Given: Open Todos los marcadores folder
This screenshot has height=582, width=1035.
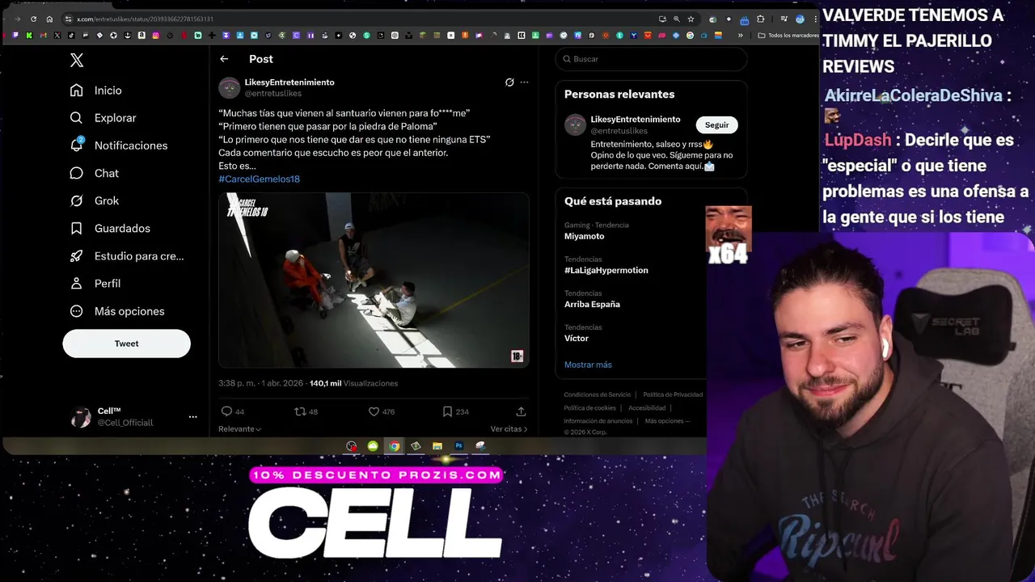Looking at the screenshot, I should coord(788,36).
